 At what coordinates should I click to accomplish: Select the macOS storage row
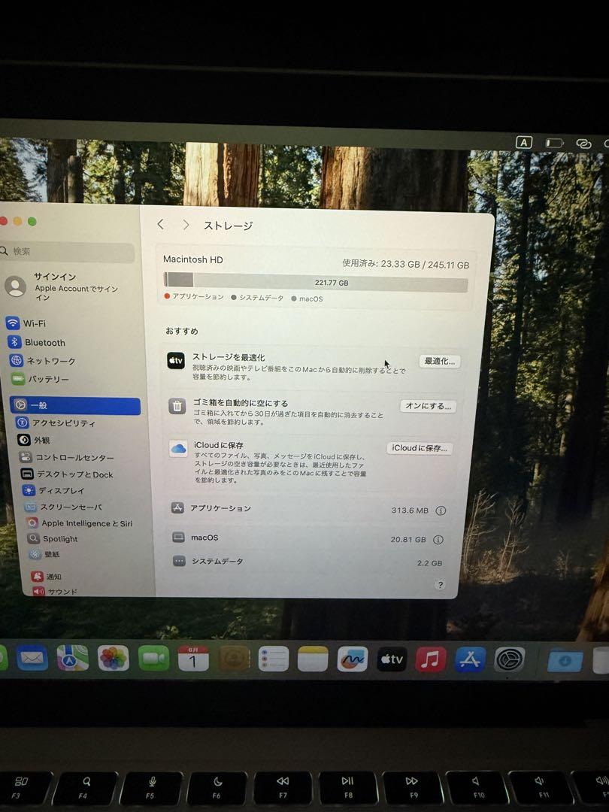tap(308, 538)
